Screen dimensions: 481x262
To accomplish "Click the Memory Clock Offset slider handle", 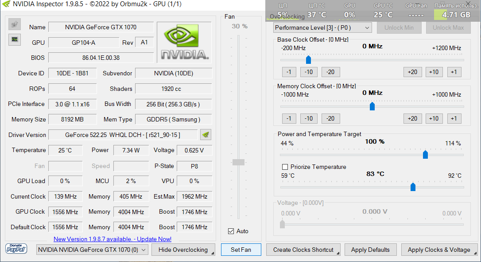I will tap(372, 106).
